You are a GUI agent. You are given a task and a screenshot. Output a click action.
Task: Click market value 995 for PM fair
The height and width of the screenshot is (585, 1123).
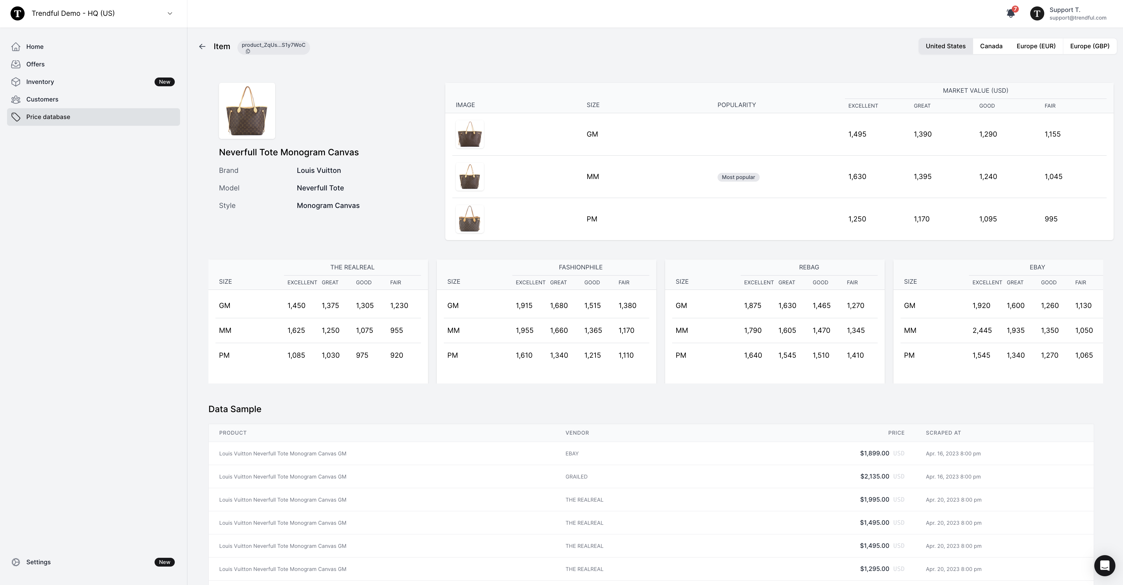(1051, 219)
